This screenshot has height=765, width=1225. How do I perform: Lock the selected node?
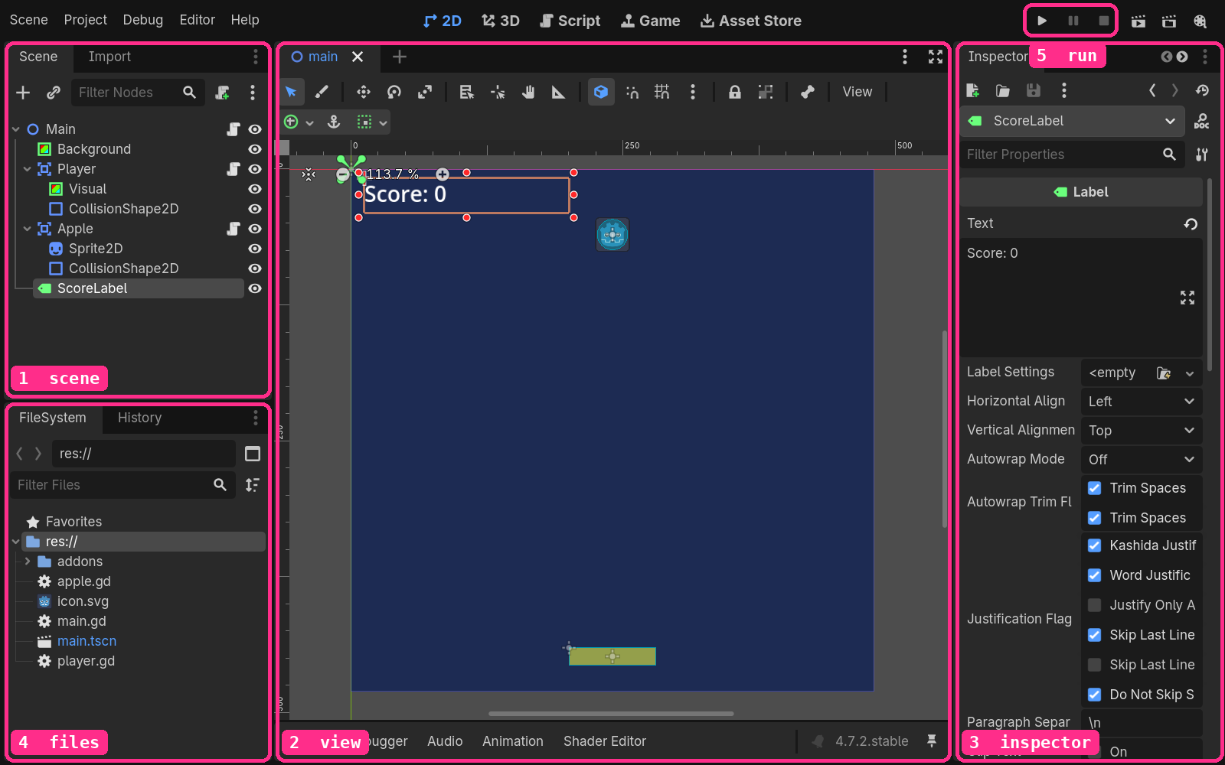(735, 92)
